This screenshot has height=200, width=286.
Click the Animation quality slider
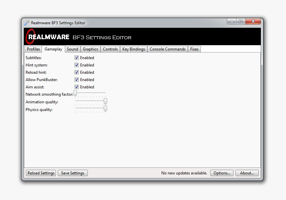click(105, 101)
